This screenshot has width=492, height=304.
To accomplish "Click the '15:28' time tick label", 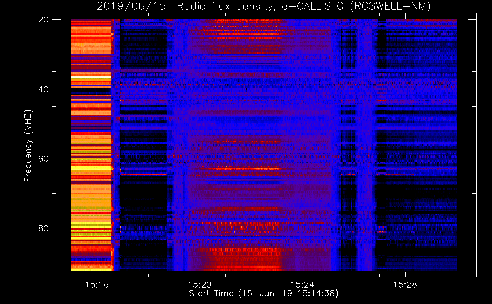I will click(405, 285).
